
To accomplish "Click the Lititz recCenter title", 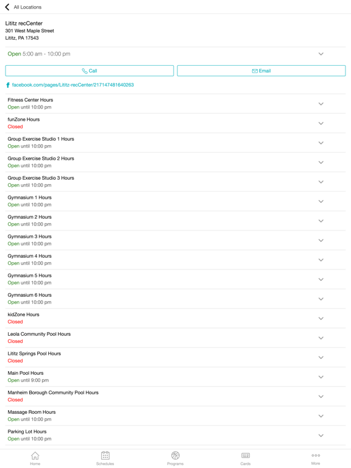I will point(24,23).
